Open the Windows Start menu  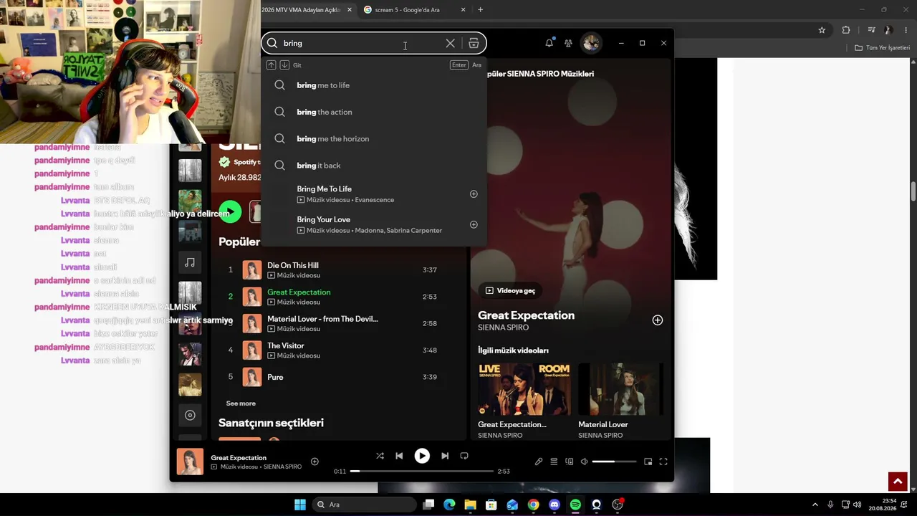click(x=300, y=505)
